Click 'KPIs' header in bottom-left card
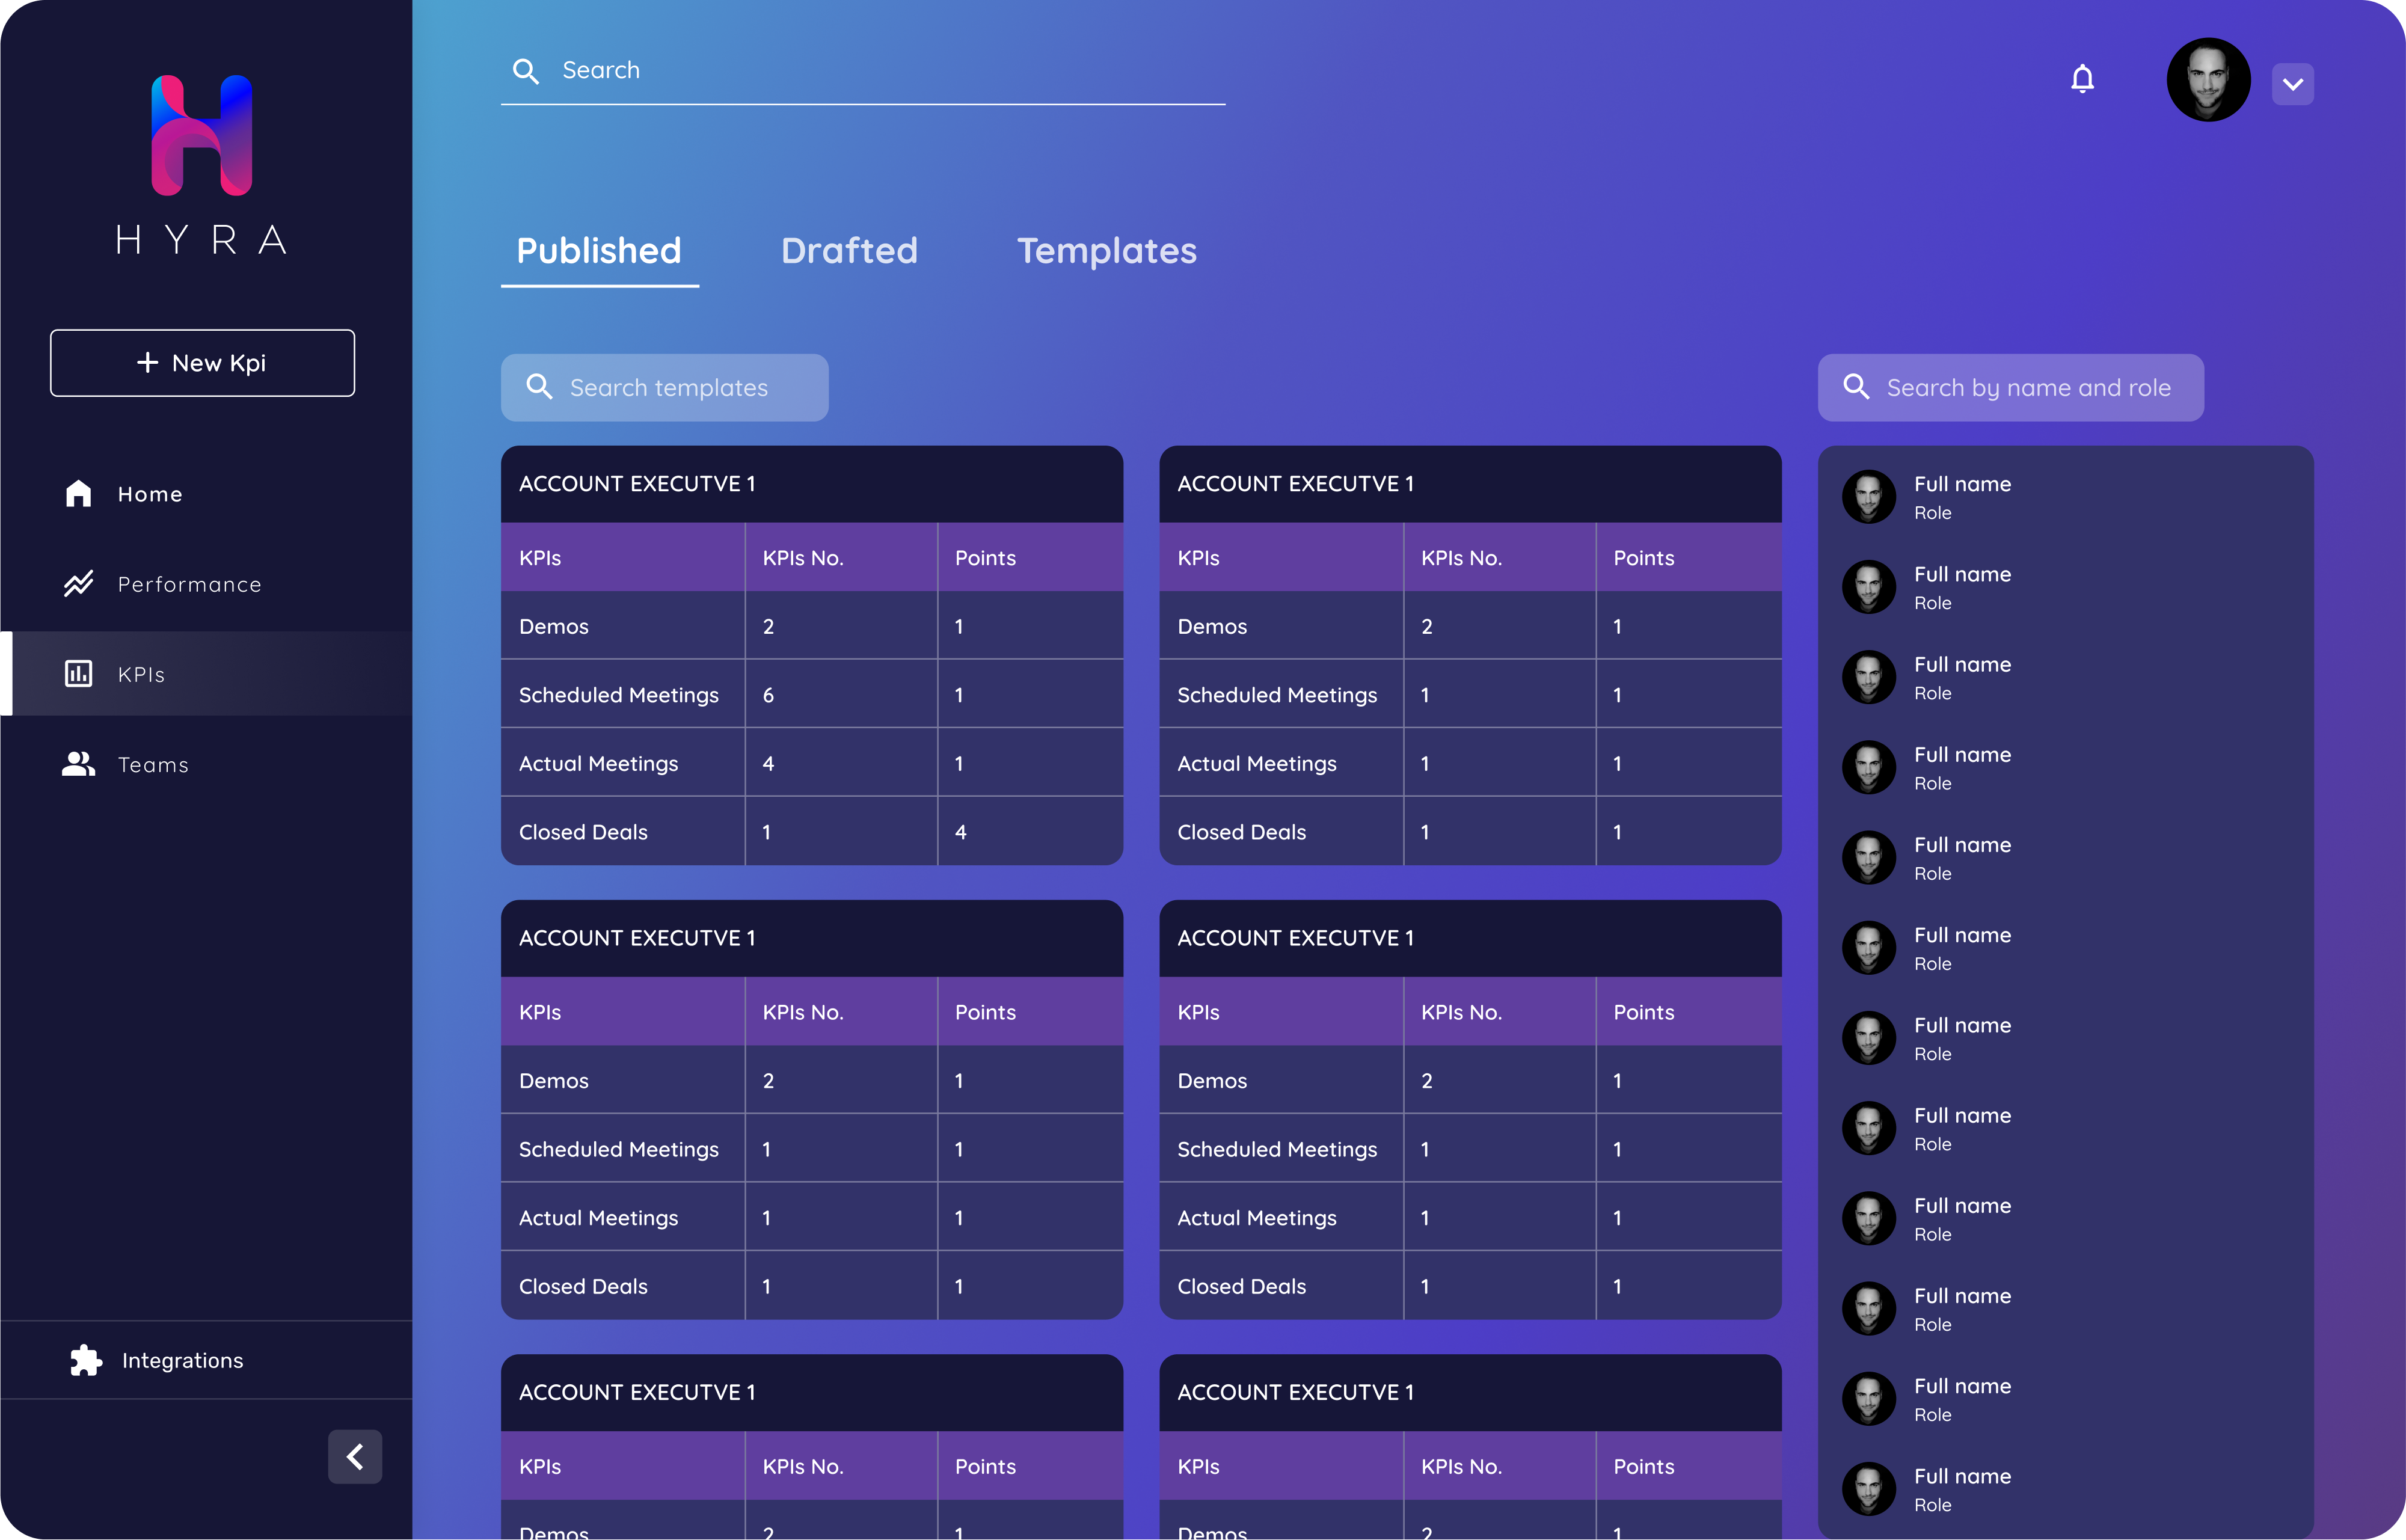 (539, 1467)
